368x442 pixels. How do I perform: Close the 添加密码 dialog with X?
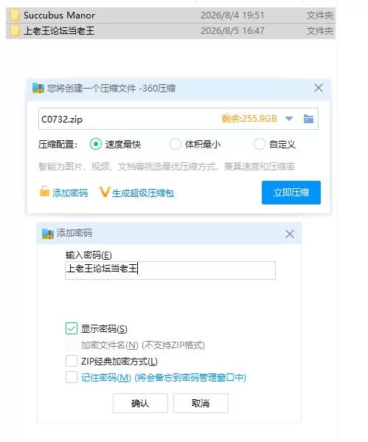coord(290,234)
